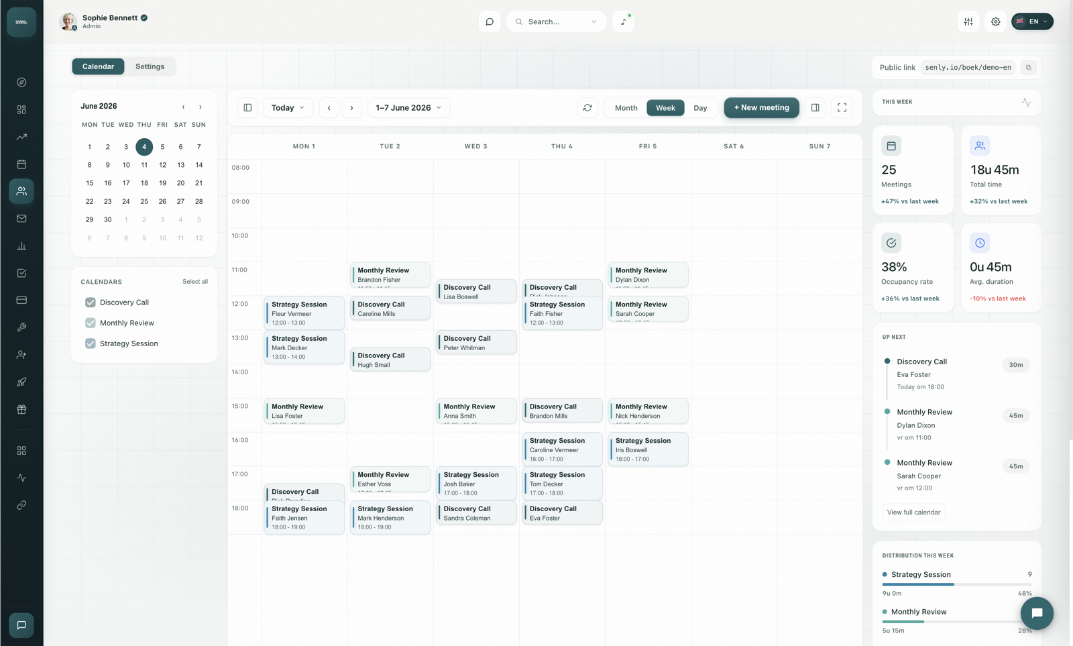Open the messages bubble icon in header
The height and width of the screenshot is (646, 1073).
coord(490,21)
